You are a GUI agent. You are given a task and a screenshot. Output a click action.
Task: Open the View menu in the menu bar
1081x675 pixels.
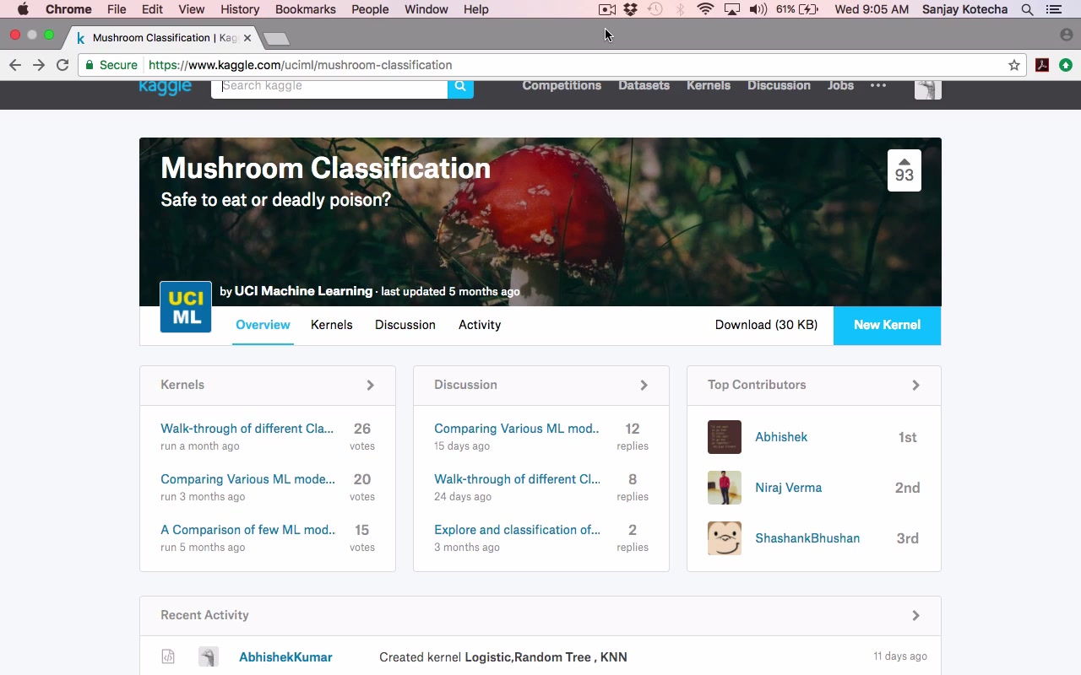(x=192, y=9)
